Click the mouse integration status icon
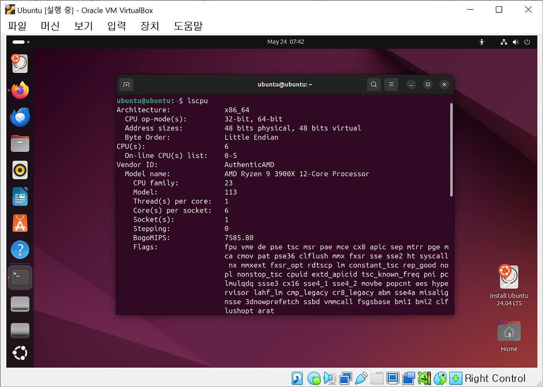 click(x=440, y=378)
